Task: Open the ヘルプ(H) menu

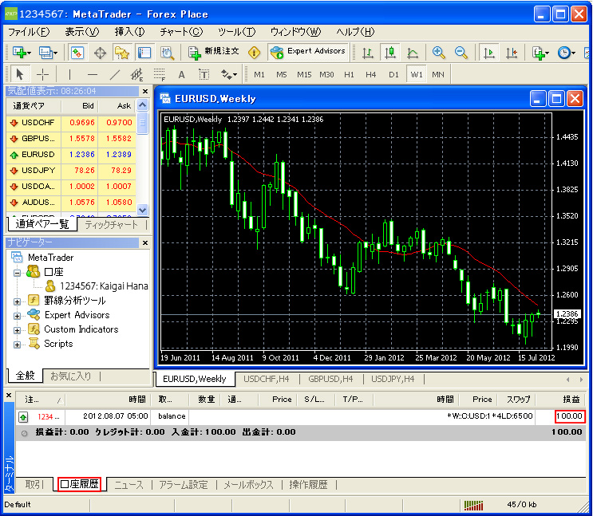Action: (354, 32)
